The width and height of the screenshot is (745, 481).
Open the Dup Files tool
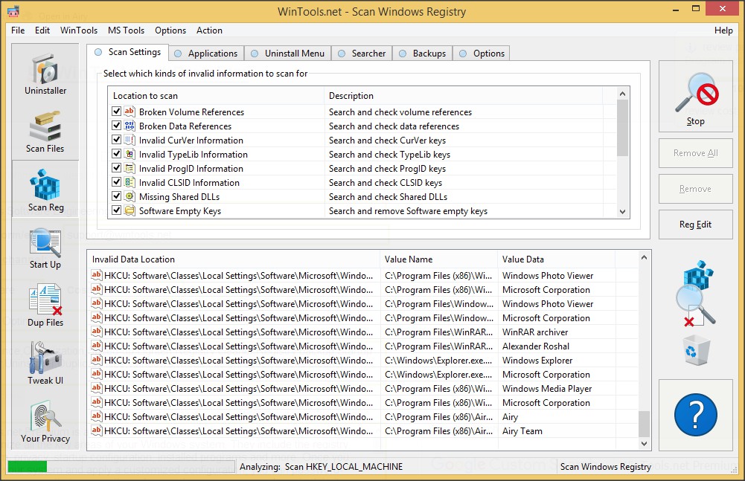click(x=45, y=306)
